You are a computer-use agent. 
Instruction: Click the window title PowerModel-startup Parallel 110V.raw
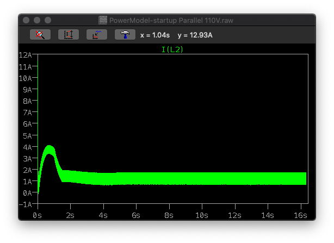[171, 21]
